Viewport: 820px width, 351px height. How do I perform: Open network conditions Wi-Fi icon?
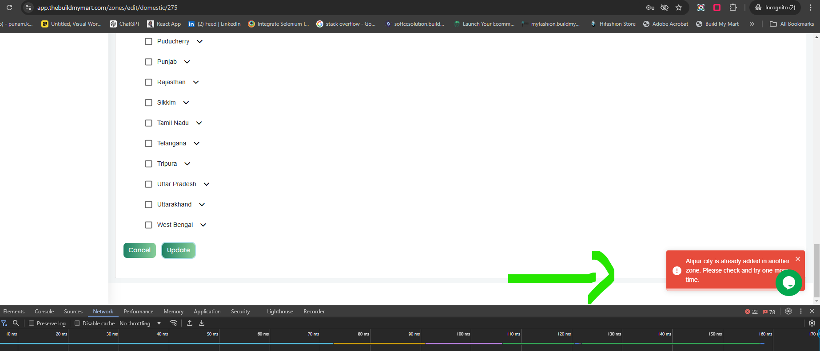pos(174,323)
